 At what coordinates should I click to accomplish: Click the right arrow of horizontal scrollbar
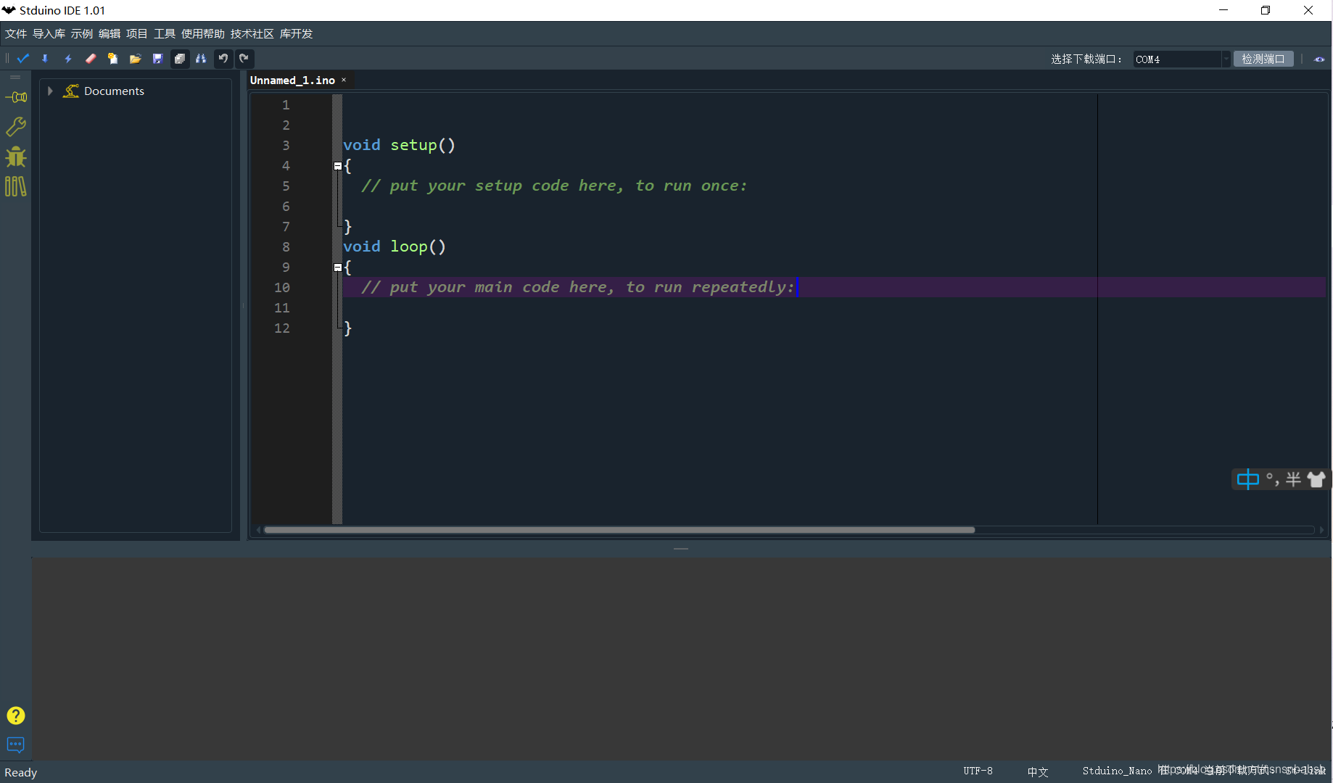tap(1321, 530)
